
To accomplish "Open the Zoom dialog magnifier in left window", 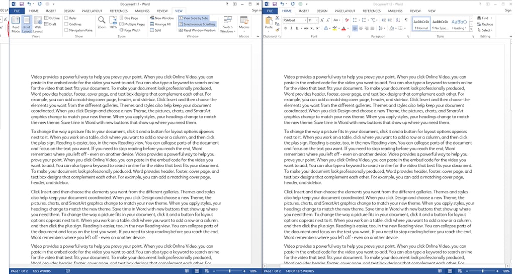I will pyautogui.click(x=102, y=22).
